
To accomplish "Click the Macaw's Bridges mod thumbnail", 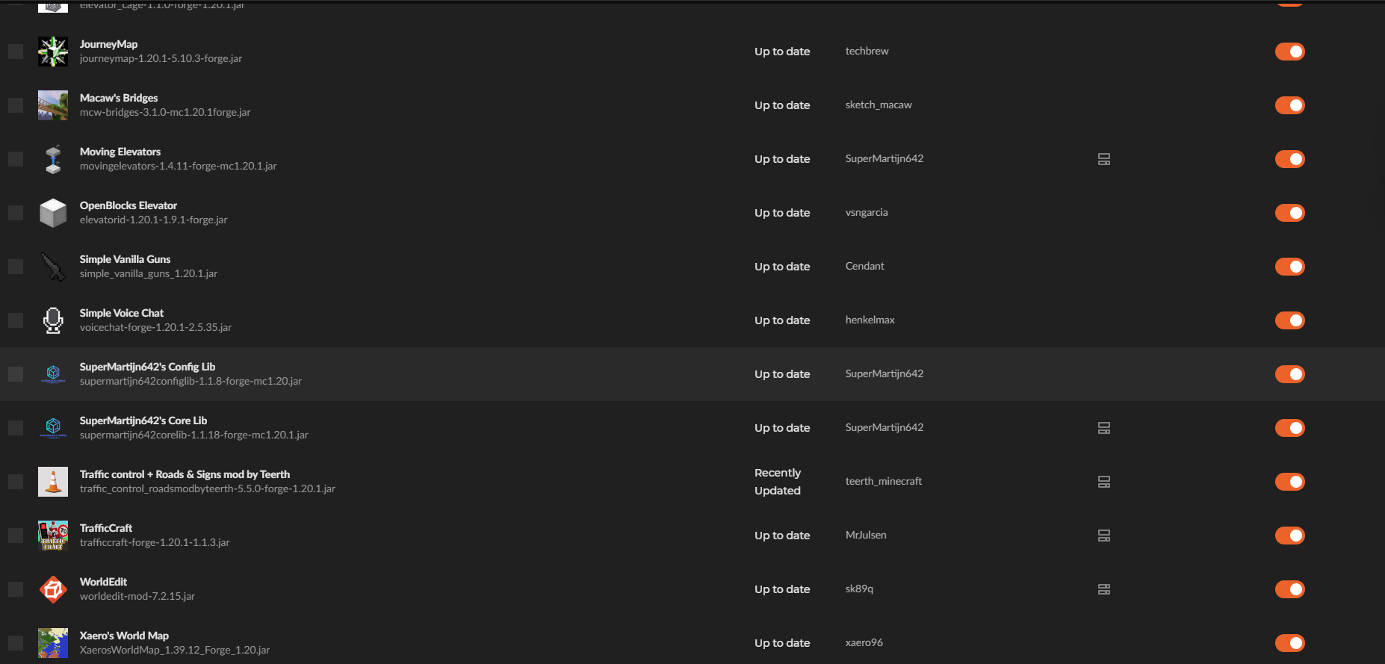I will [53, 105].
